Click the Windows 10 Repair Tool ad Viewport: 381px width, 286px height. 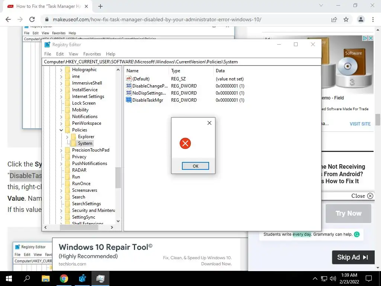tap(150, 254)
